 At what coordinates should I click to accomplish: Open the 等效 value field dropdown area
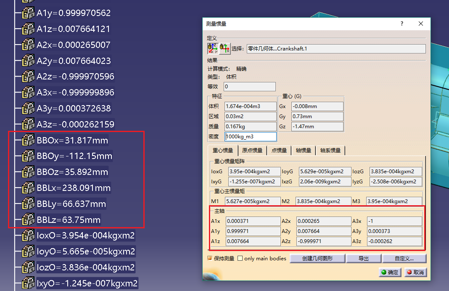coord(249,86)
